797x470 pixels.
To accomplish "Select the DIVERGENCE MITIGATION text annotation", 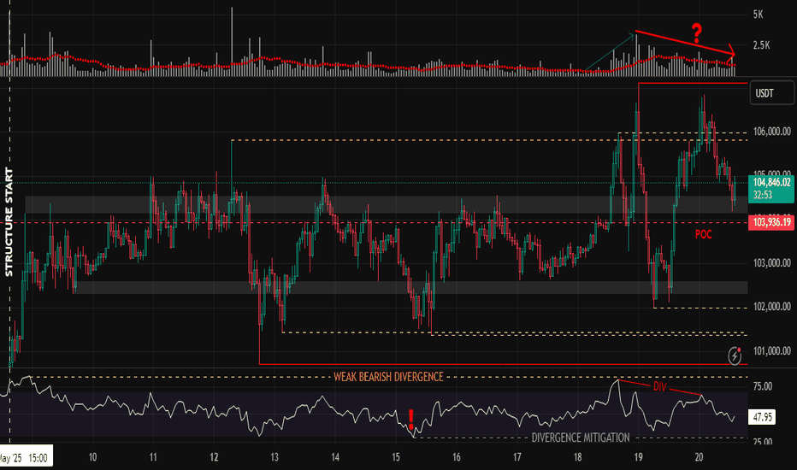I will coord(581,438).
